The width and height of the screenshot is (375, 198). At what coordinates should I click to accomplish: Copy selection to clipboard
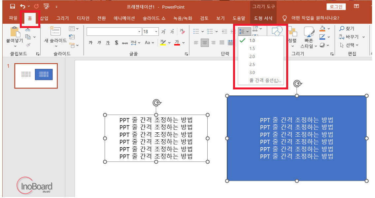click(x=28, y=37)
